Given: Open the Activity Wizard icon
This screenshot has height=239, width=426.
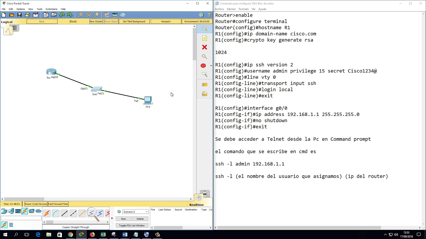Looking at the screenshot, I should coord(36,15).
